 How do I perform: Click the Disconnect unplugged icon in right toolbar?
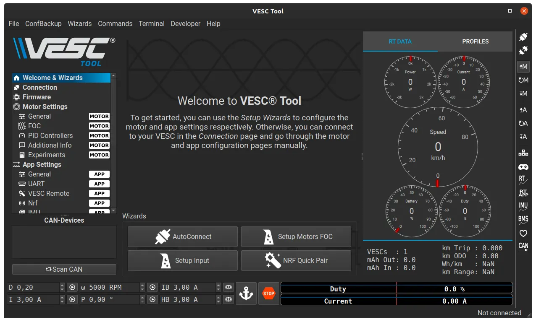tap(523, 51)
